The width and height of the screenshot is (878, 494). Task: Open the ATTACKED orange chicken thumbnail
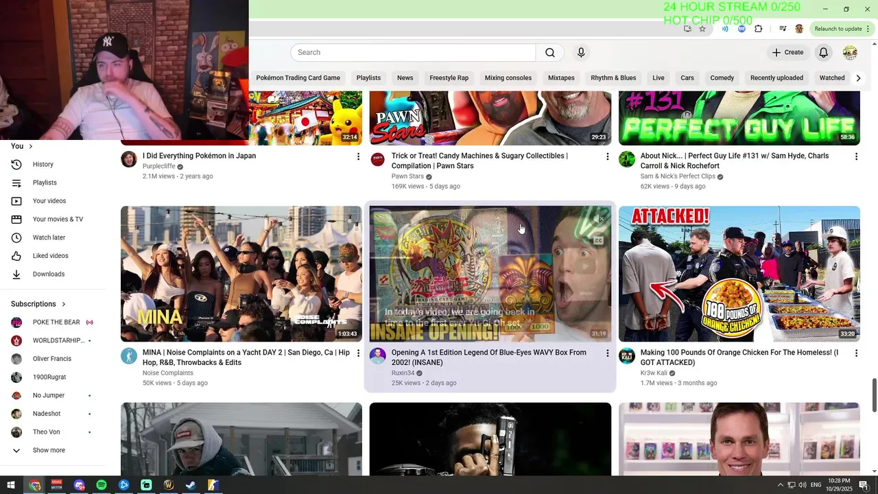(739, 274)
